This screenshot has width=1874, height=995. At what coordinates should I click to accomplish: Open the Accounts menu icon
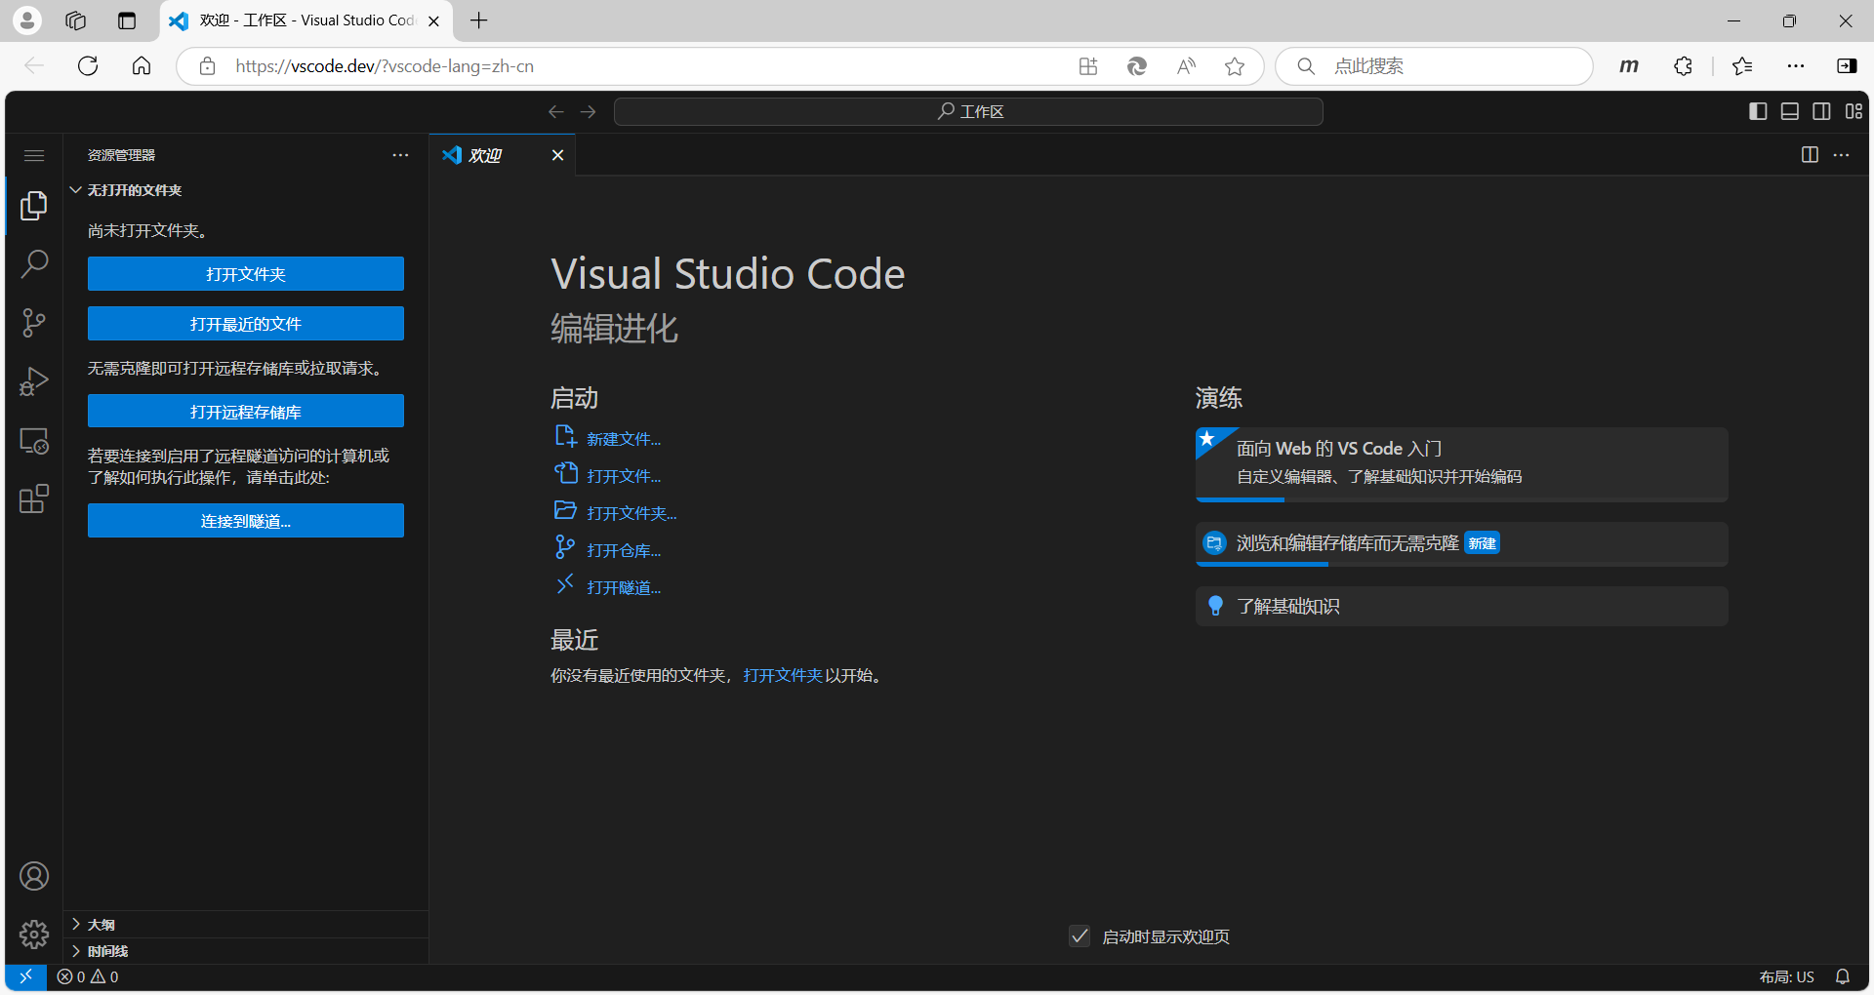click(34, 876)
